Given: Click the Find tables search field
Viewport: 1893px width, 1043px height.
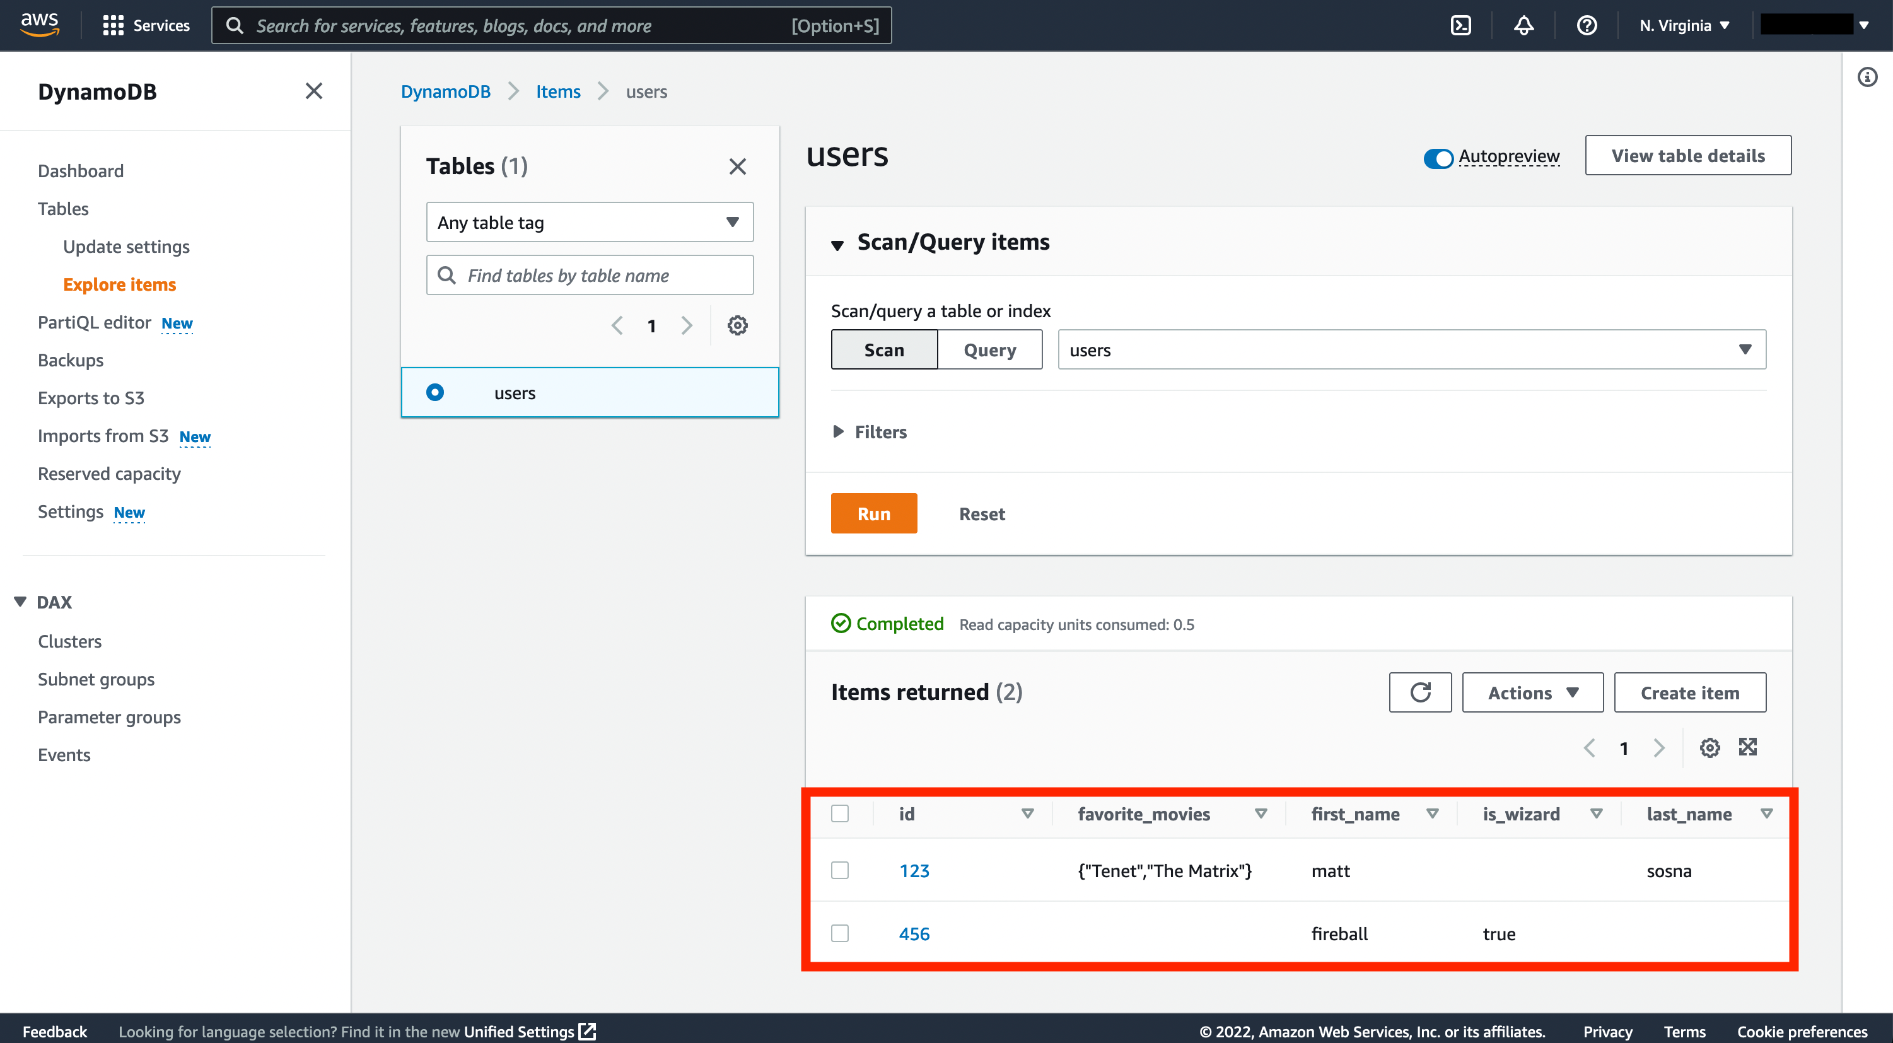Looking at the screenshot, I should click(x=590, y=275).
